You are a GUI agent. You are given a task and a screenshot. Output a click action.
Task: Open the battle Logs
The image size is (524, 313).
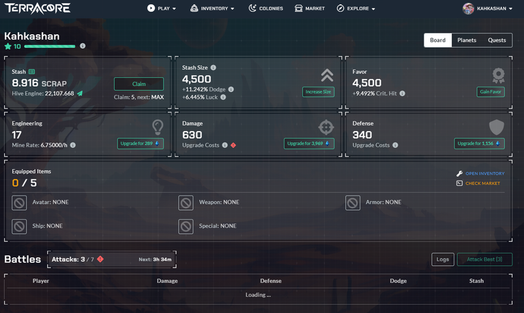(x=442, y=260)
